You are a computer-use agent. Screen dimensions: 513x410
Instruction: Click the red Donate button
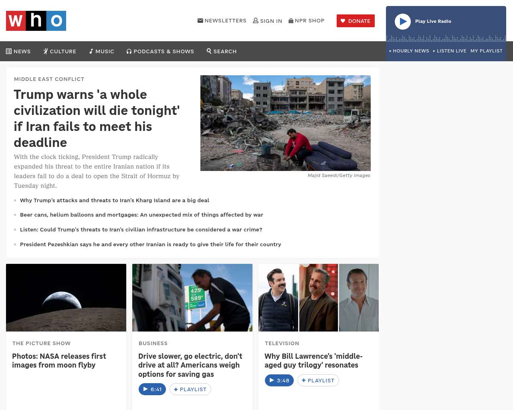(x=355, y=21)
